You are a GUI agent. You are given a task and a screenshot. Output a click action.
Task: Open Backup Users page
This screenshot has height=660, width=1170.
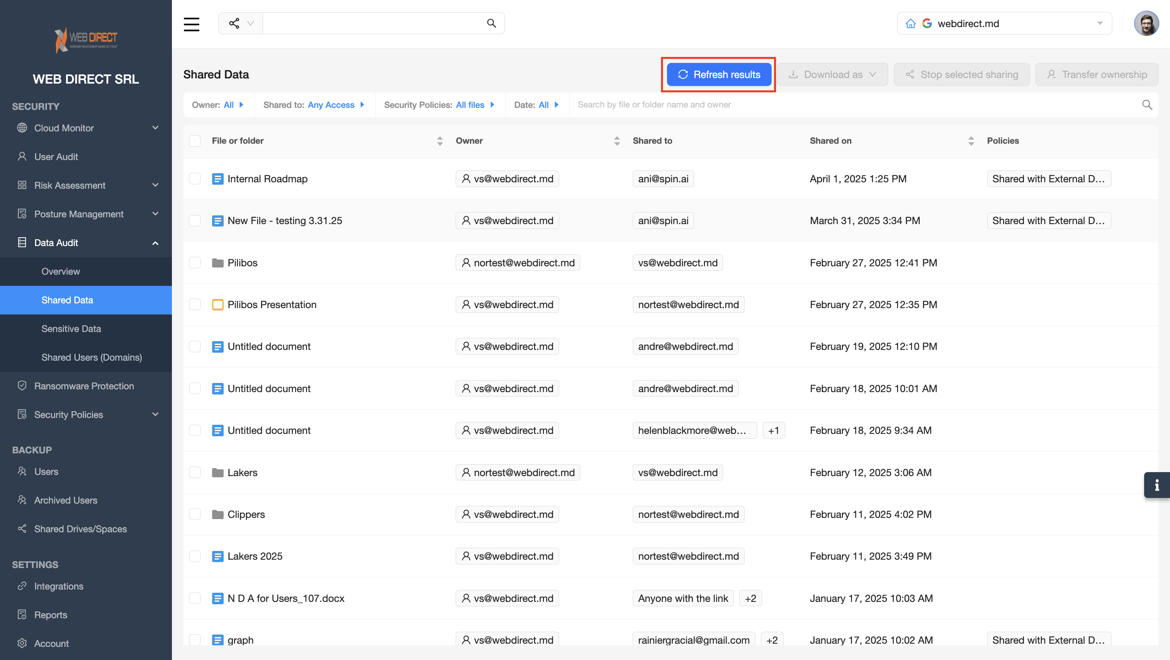pos(86,471)
